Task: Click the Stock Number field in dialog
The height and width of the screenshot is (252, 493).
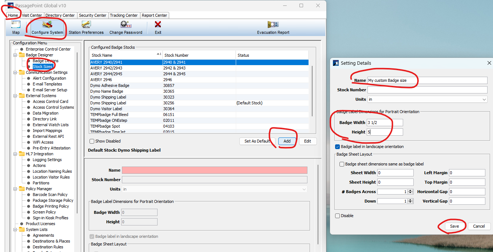Action: pyautogui.click(x=427, y=90)
